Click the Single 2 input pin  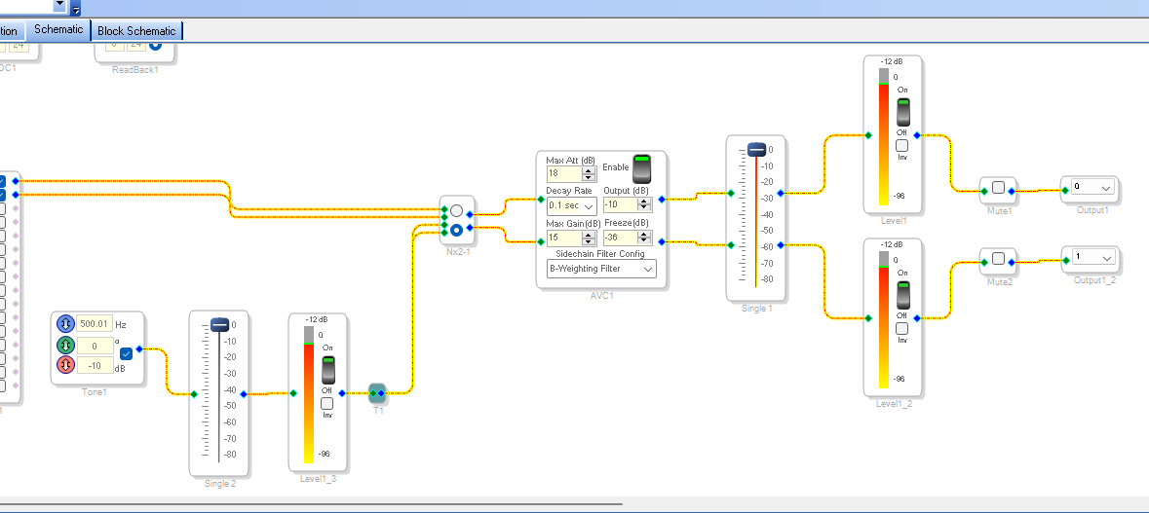tap(194, 394)
